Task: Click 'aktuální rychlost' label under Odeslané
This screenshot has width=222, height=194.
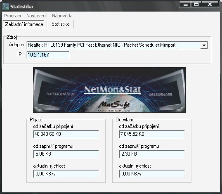Action: [135, 166]
